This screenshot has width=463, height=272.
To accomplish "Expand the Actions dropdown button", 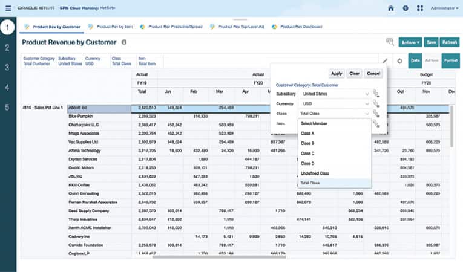I will tap(410, 42).
